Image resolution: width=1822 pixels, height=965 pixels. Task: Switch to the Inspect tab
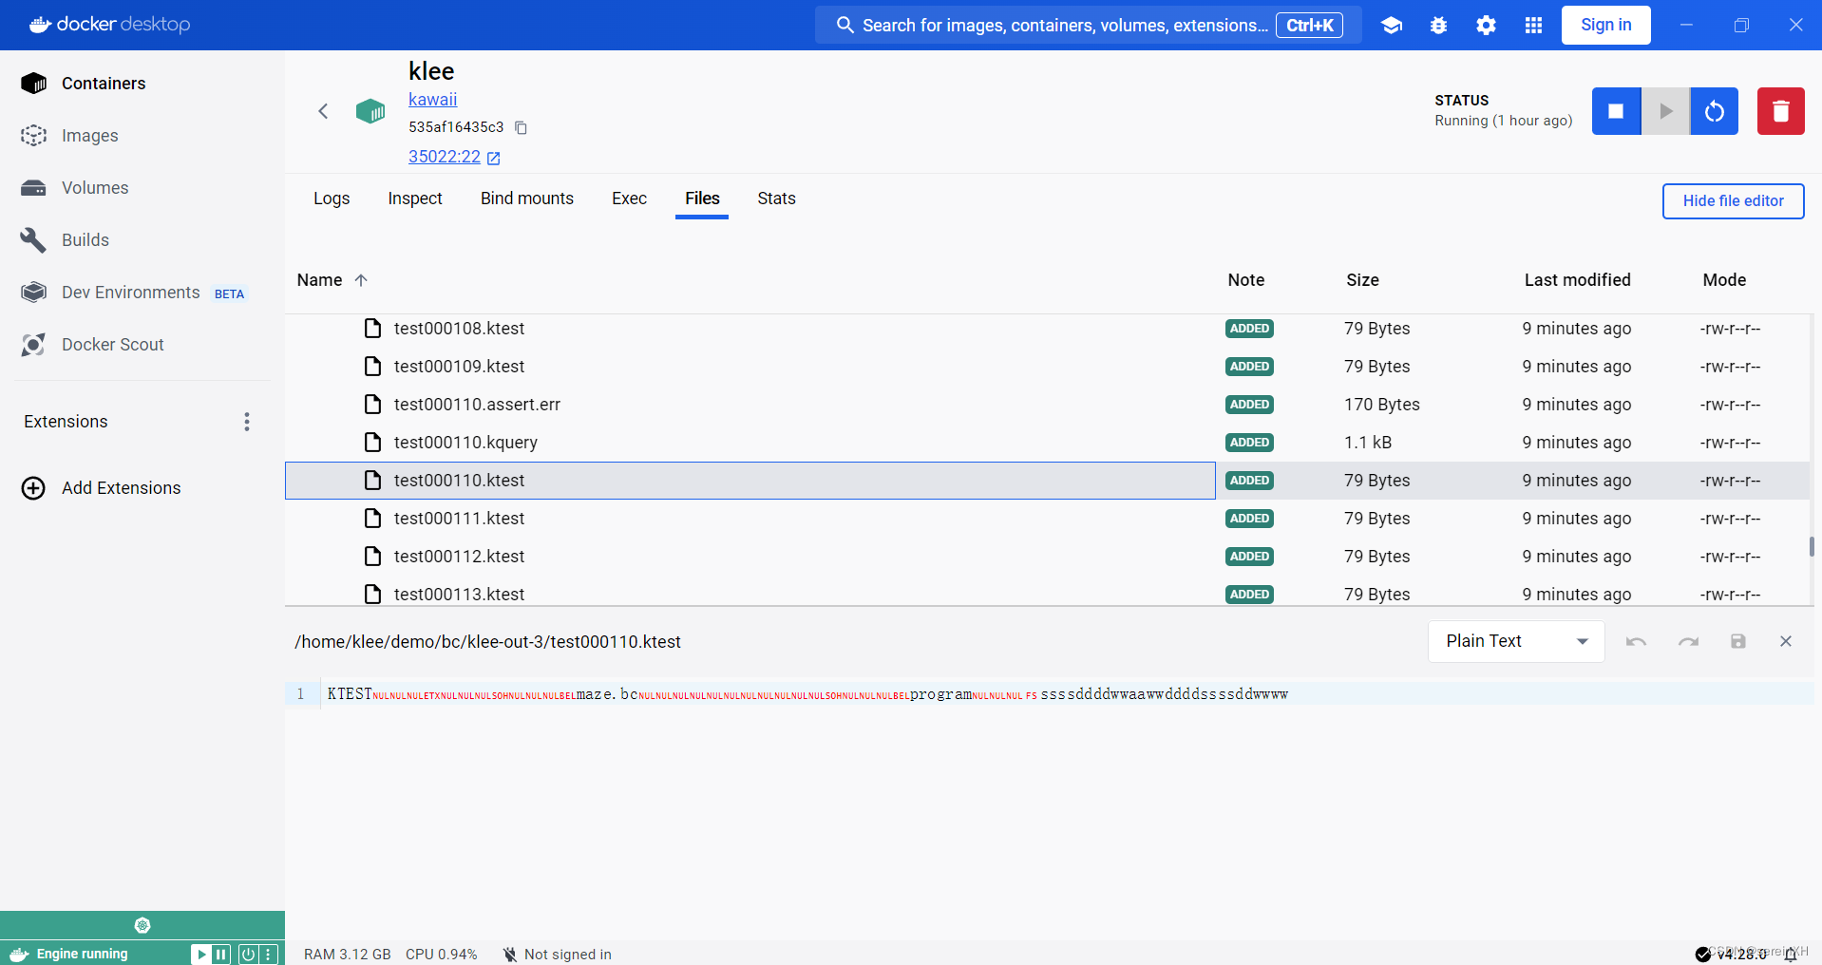pos(415,199)
